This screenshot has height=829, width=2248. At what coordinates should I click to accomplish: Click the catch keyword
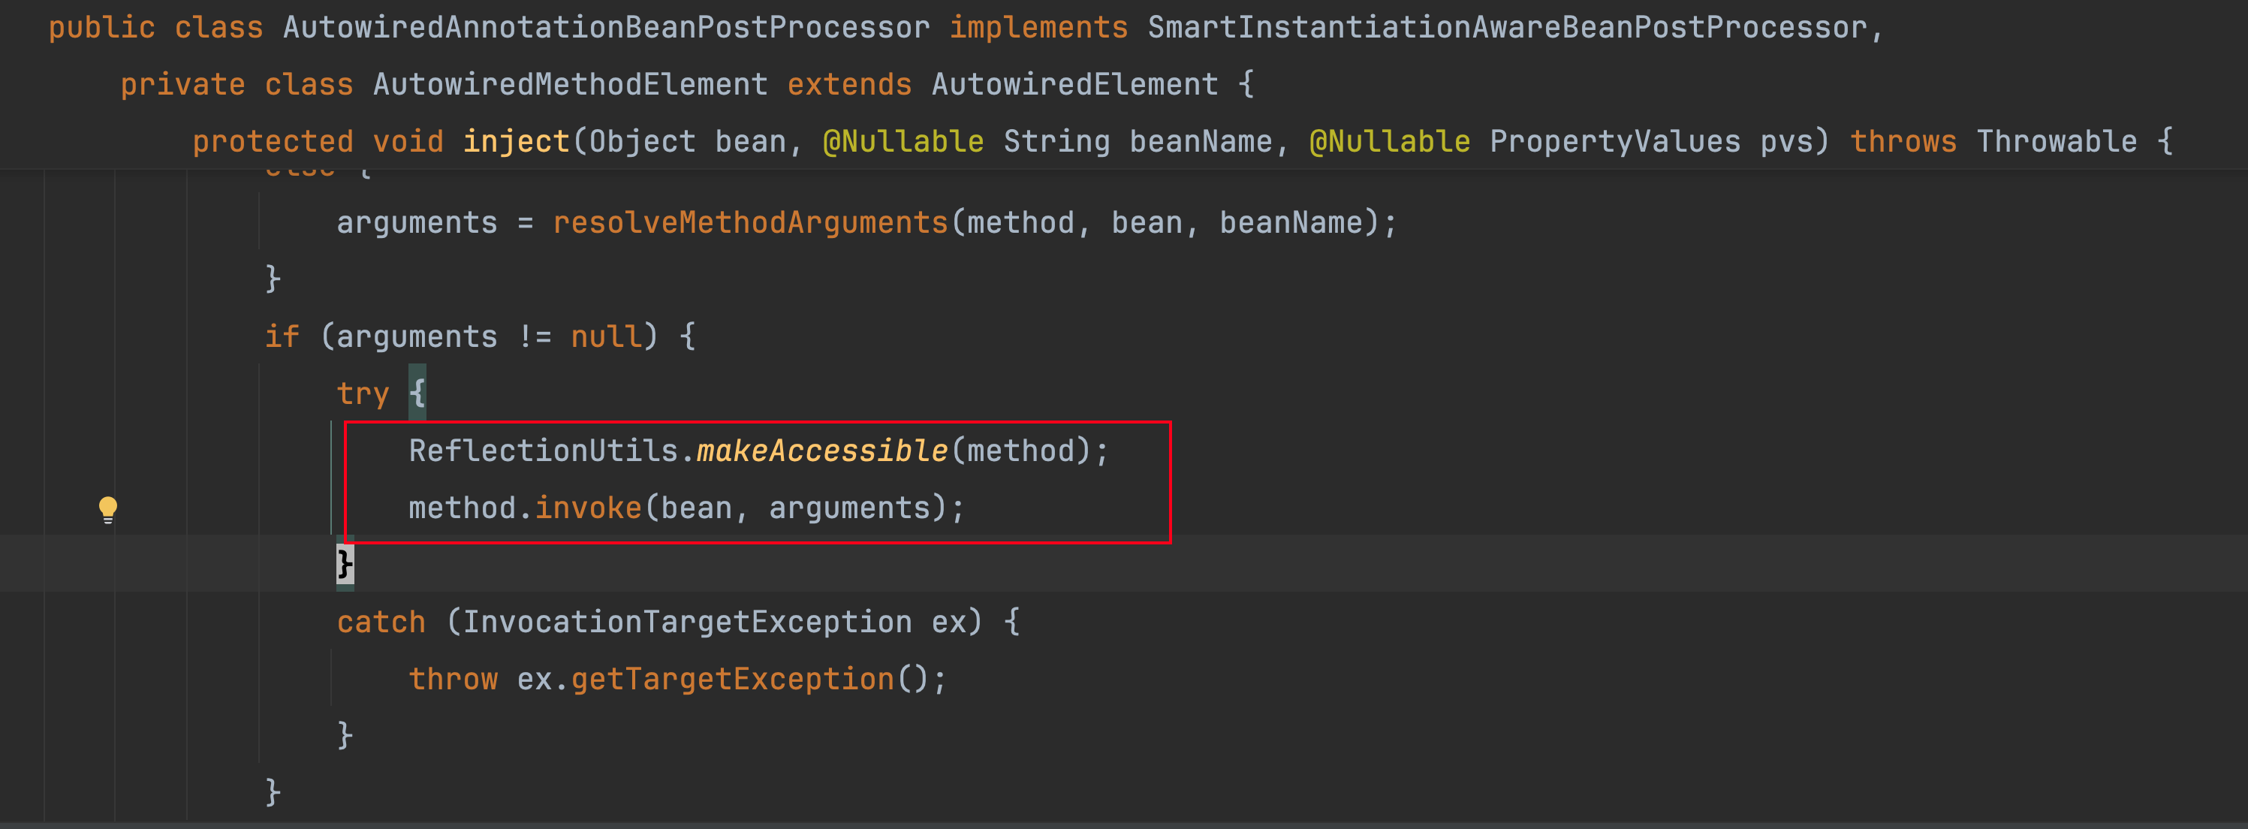pyautogui.click(x=381, y=623)
